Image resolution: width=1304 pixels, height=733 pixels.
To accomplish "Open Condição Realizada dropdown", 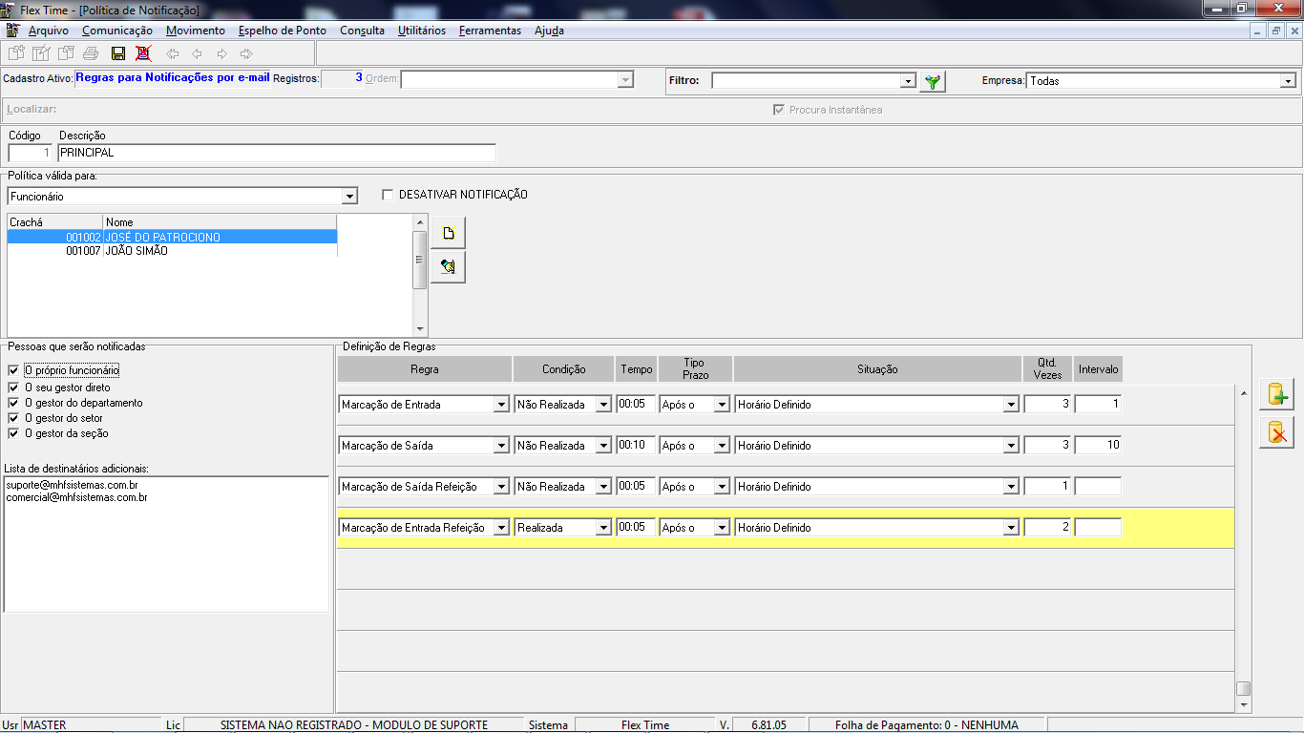I will (603, 528).
